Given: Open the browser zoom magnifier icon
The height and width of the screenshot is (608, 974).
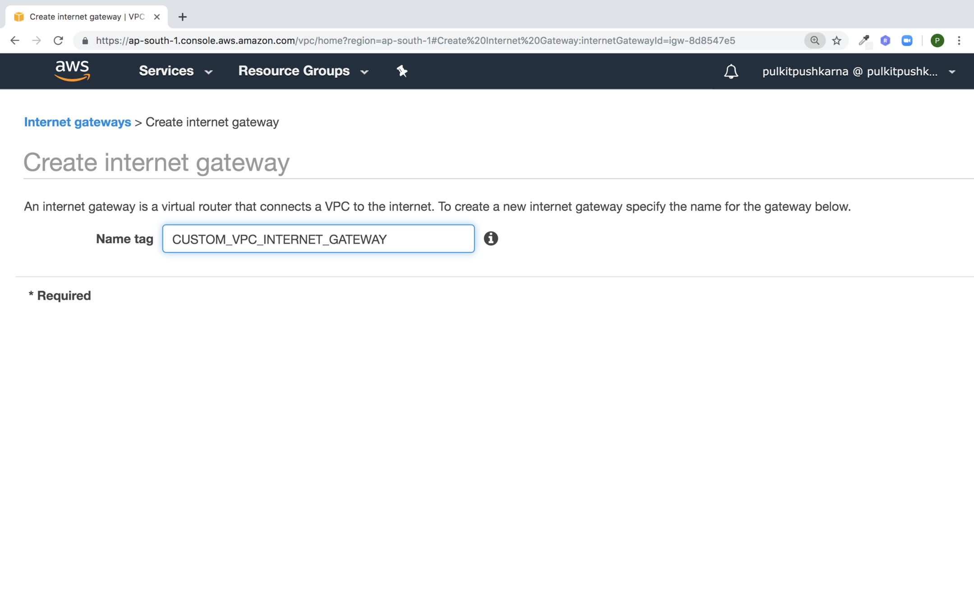Looking at the screenshot, I should tap(815, 41).
